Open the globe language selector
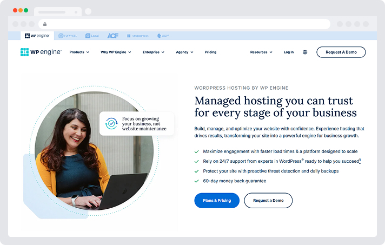This screenshot has height=245, width=385. click(x=305, y=52)
